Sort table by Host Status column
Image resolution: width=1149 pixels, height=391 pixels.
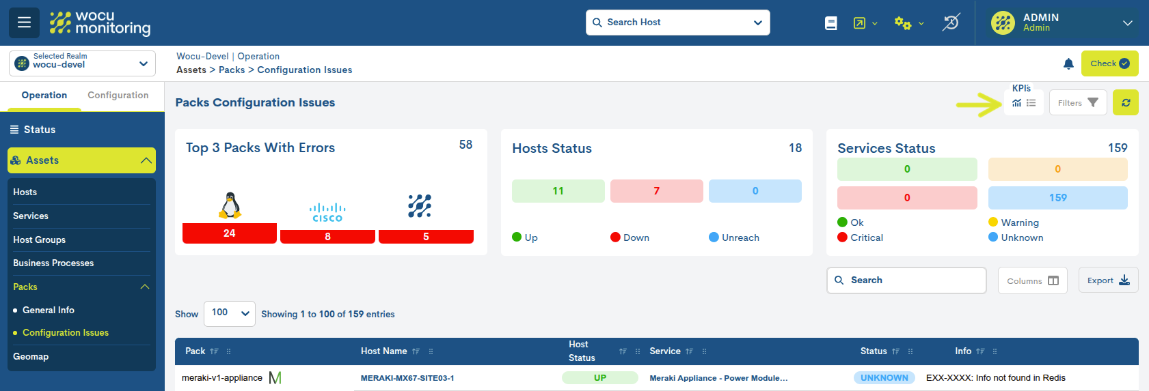coord(623,351)
